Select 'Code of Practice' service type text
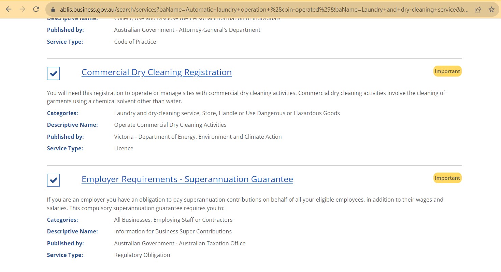 coord(135,42)
